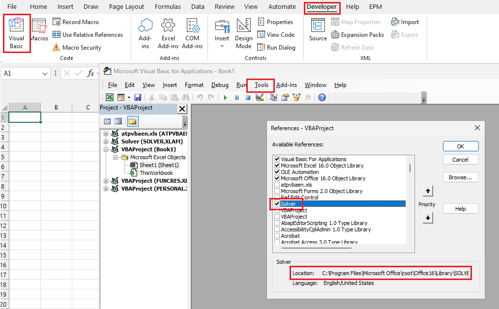The height and width of the screenshot is (309, 499).
Task: Check the Acrobat reference
Action: pos(277,236)
